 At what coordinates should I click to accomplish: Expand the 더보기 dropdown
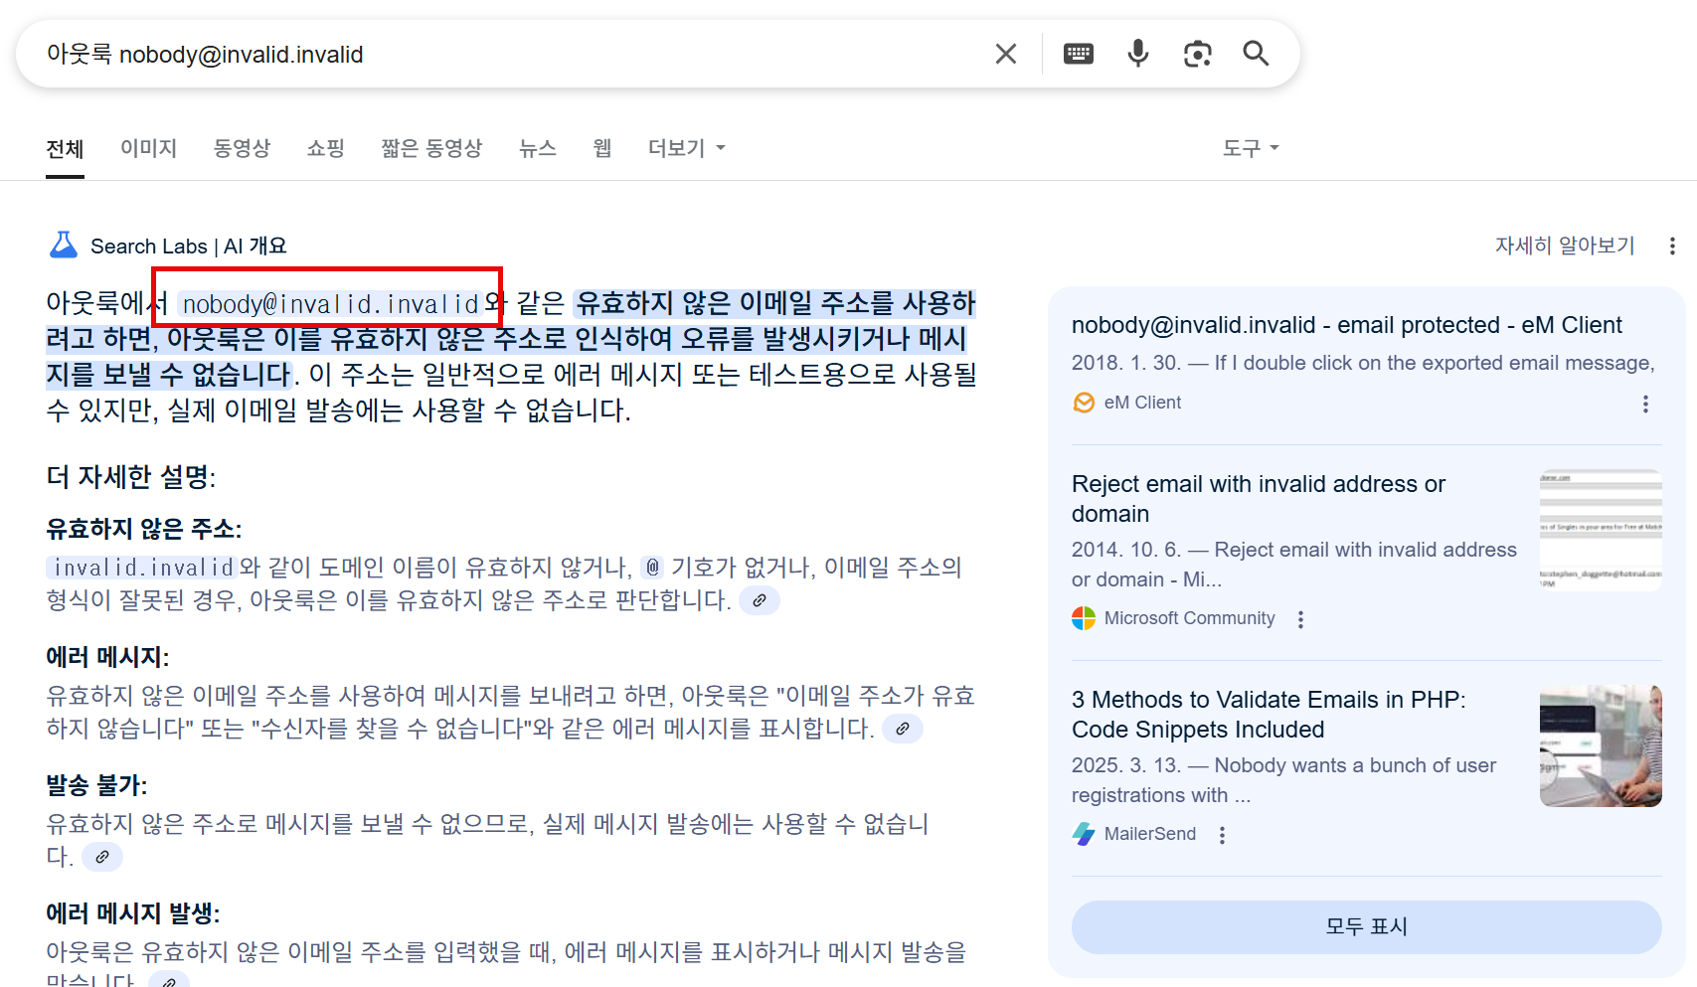point(687,148)
